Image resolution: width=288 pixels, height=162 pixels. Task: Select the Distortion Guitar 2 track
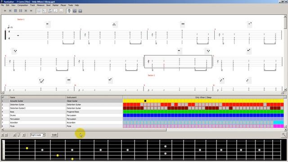tap(62, 108)
